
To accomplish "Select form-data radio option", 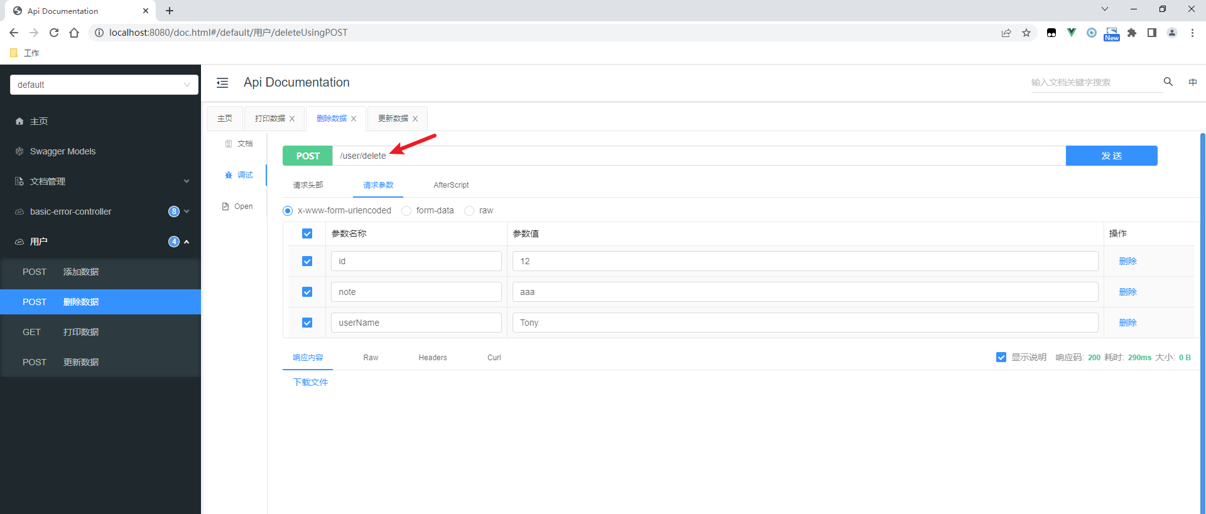I will (x=406, y=211).
